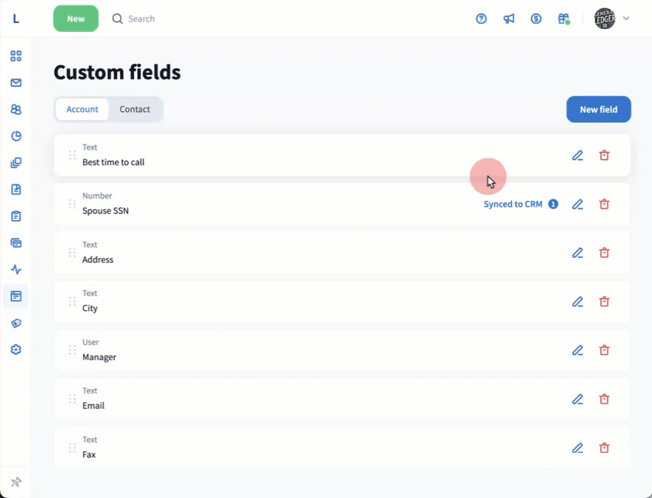Edit the Manager custom field
The width and height of the screenshot is (652, 498).
pos(578,351)
